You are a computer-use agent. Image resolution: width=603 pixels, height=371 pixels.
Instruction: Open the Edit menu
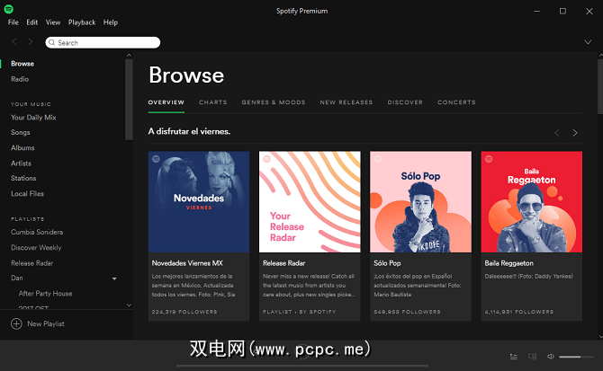pyautogui.click(x=31, y=22)
